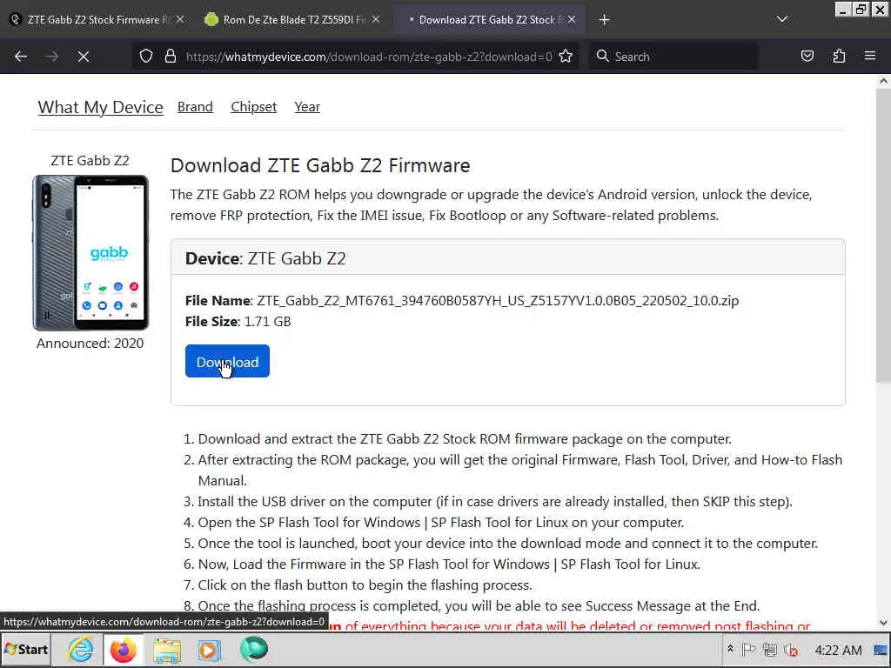Open a new tab with plus
This screenshot has width=891, height=668.
coord(604,20)
